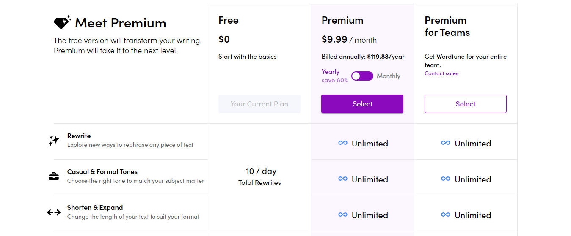Click the Teams Casual & Formal Tones infinity icon

[446, 179]
